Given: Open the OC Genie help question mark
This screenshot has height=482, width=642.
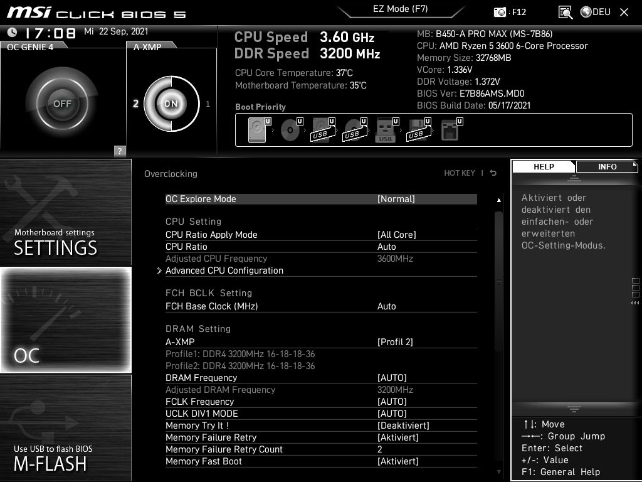Looking at the screenshot, I should point(120,151).
